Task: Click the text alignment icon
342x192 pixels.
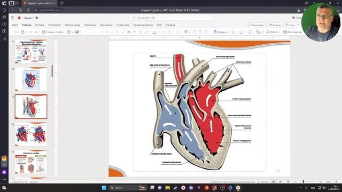Action: [186, 32]
